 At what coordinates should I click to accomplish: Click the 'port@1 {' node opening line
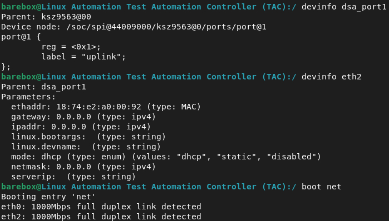coord(21,37)
